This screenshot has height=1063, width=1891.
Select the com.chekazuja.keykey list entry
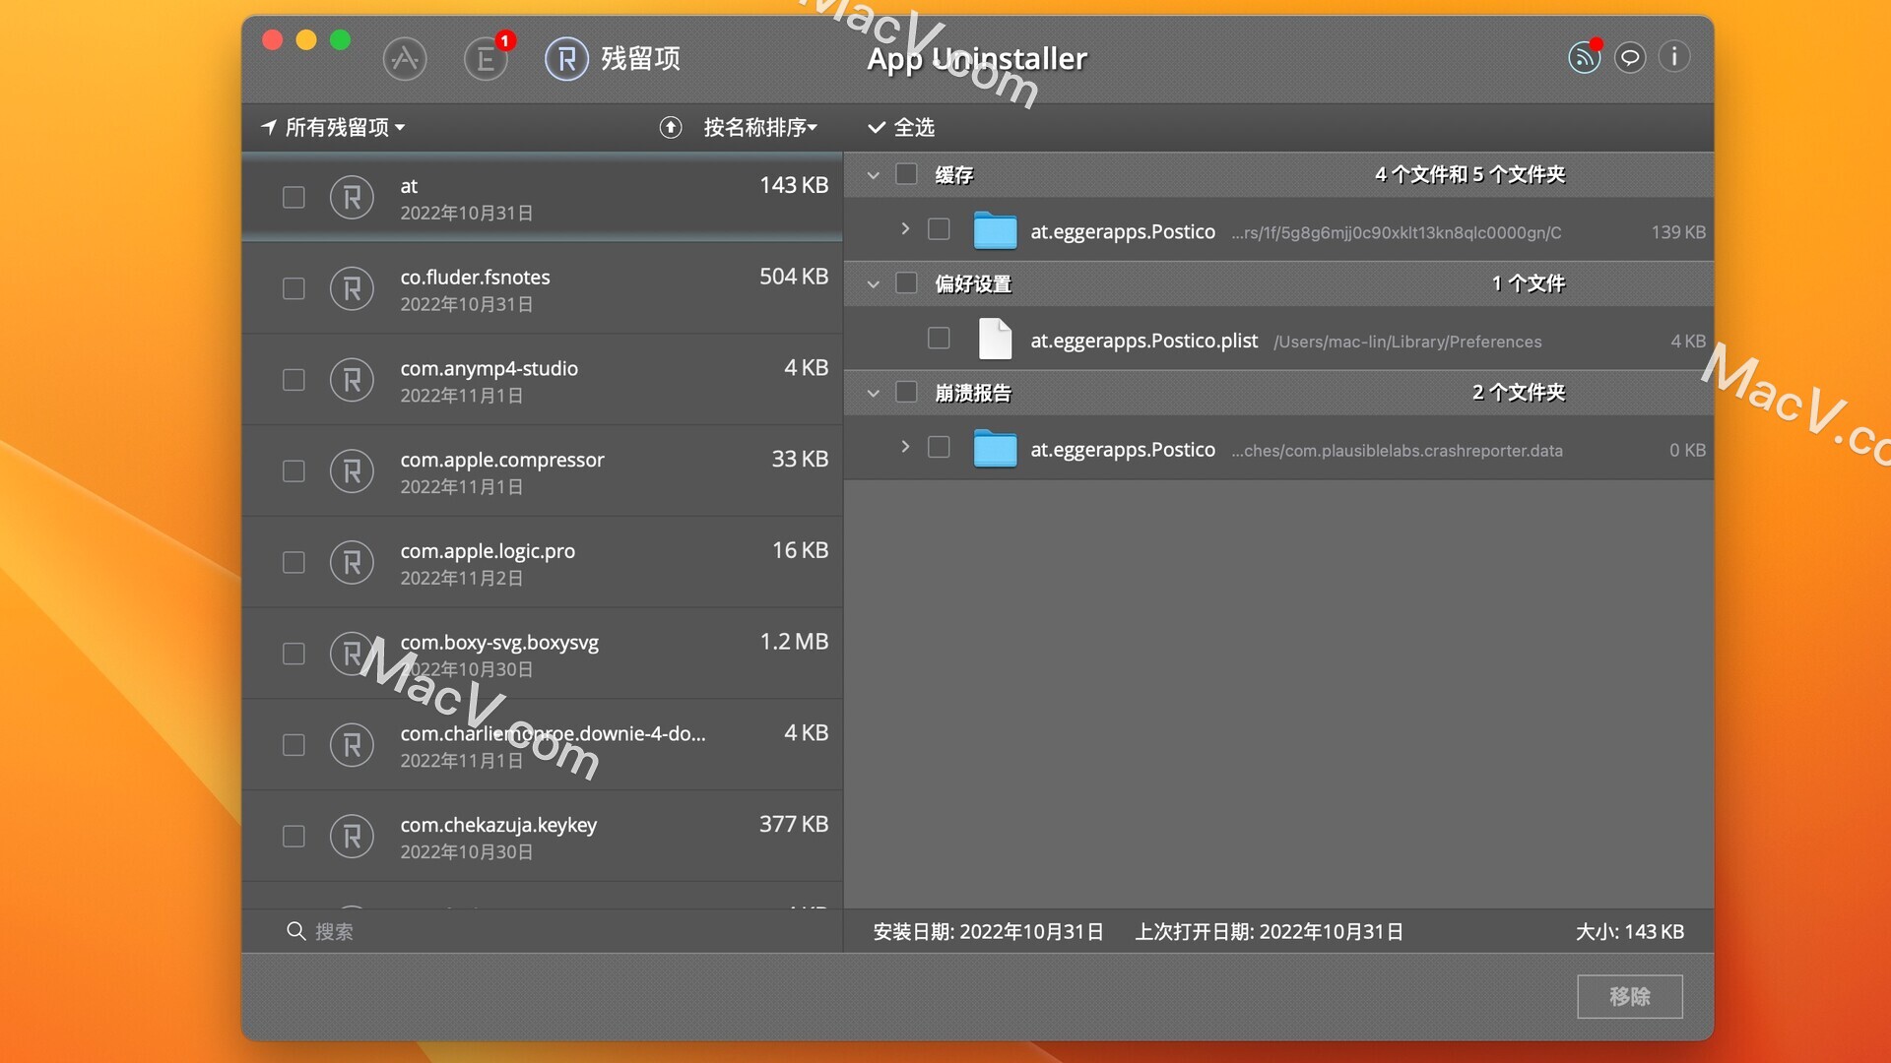(542, 837)
